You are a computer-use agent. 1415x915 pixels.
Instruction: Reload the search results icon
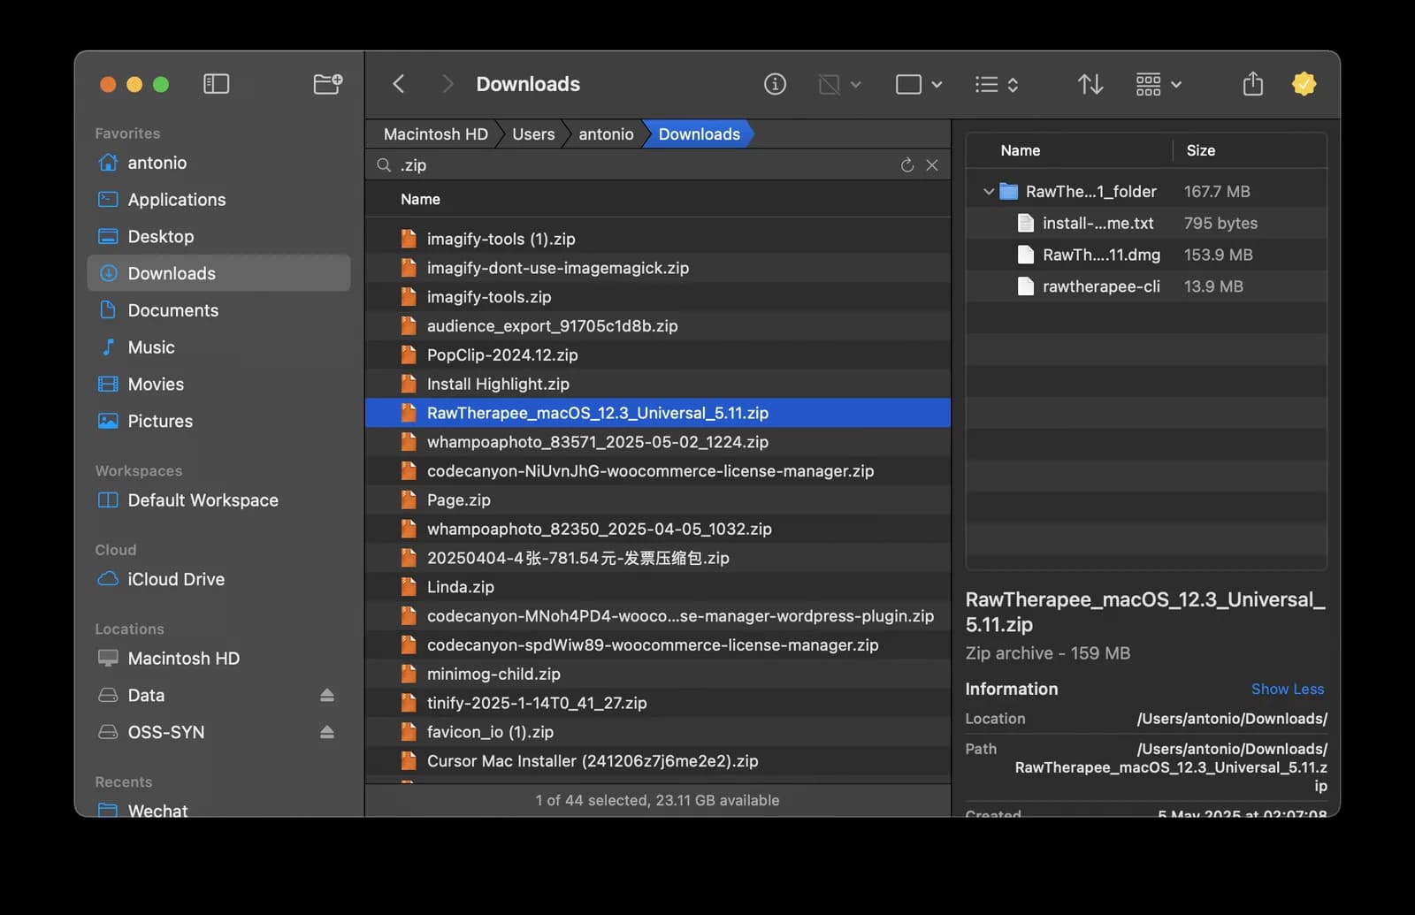pyautogui.click(x=907, y=165)
